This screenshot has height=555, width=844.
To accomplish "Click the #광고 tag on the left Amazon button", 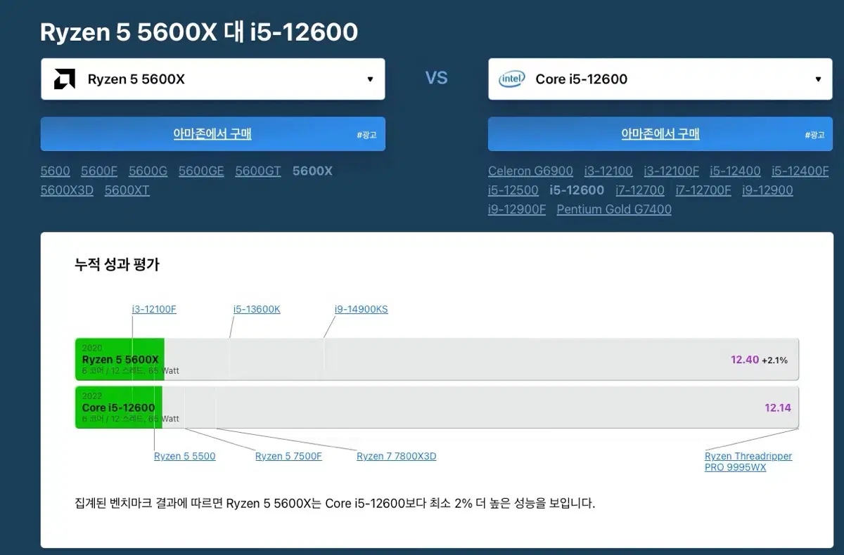I will tap(366, 135).
